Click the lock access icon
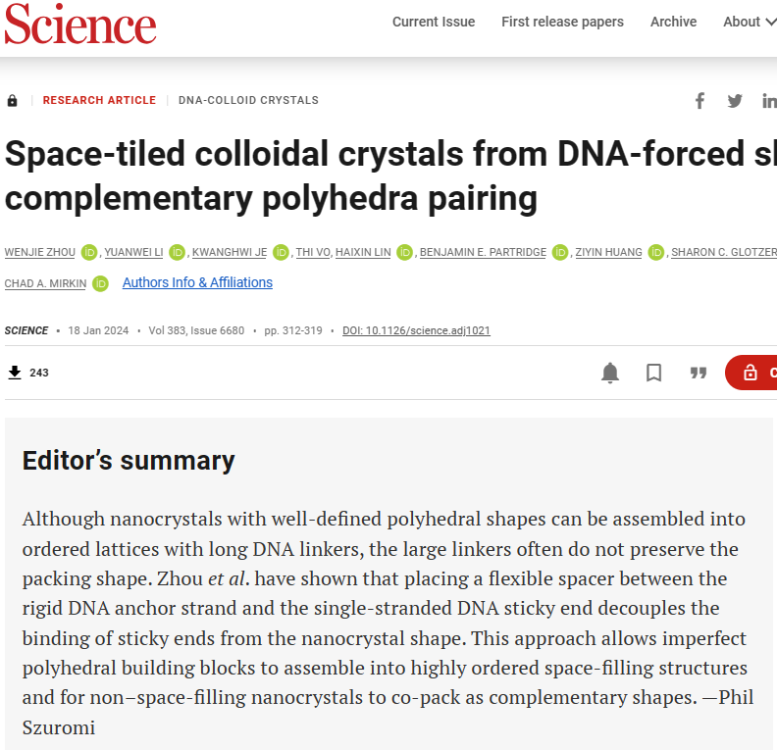777x750 pixels. tap(13, 101)
